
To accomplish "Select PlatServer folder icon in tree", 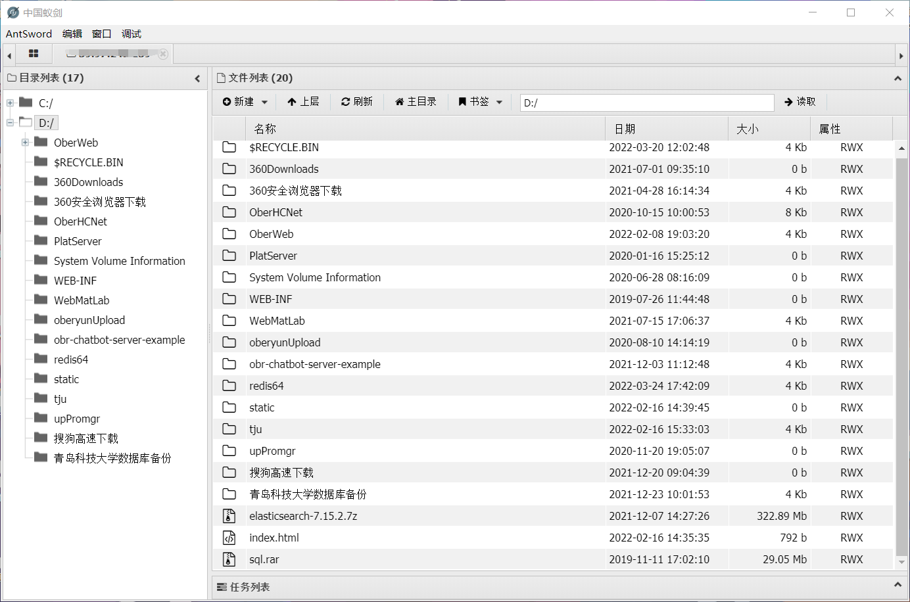I will click(x=41, y=241).
